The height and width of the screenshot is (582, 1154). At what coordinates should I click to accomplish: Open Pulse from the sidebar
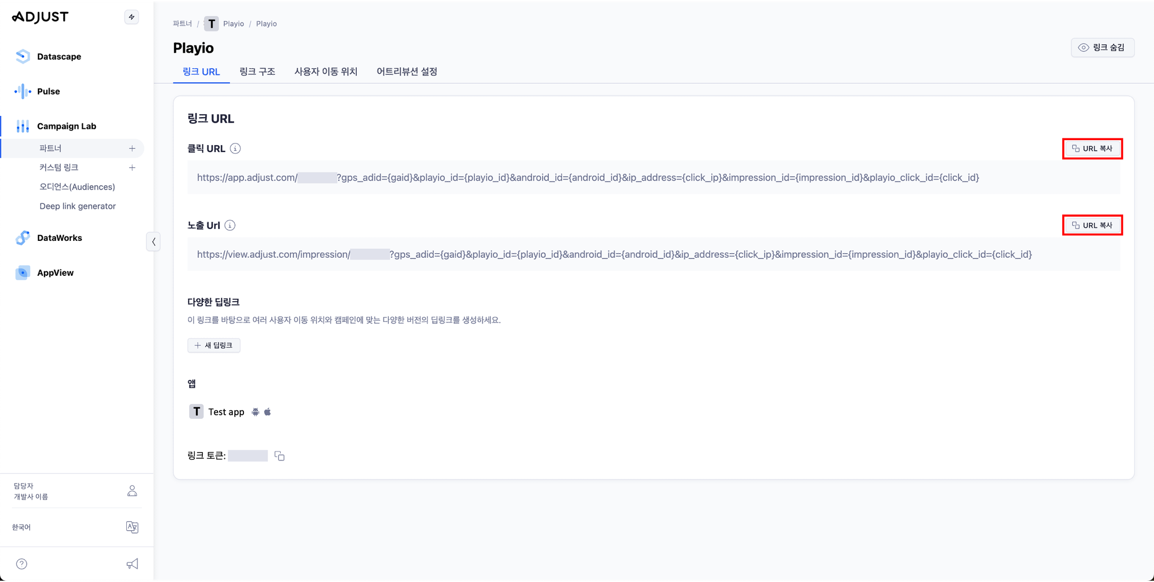pyautogui.click(x=48, y=91)
